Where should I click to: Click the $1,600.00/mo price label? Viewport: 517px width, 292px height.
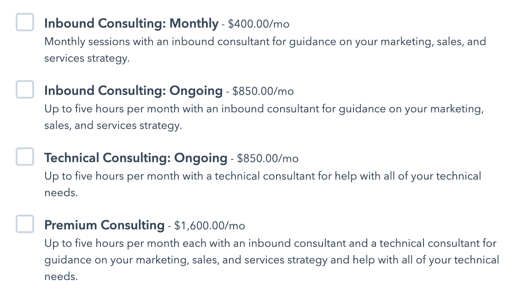209,226
